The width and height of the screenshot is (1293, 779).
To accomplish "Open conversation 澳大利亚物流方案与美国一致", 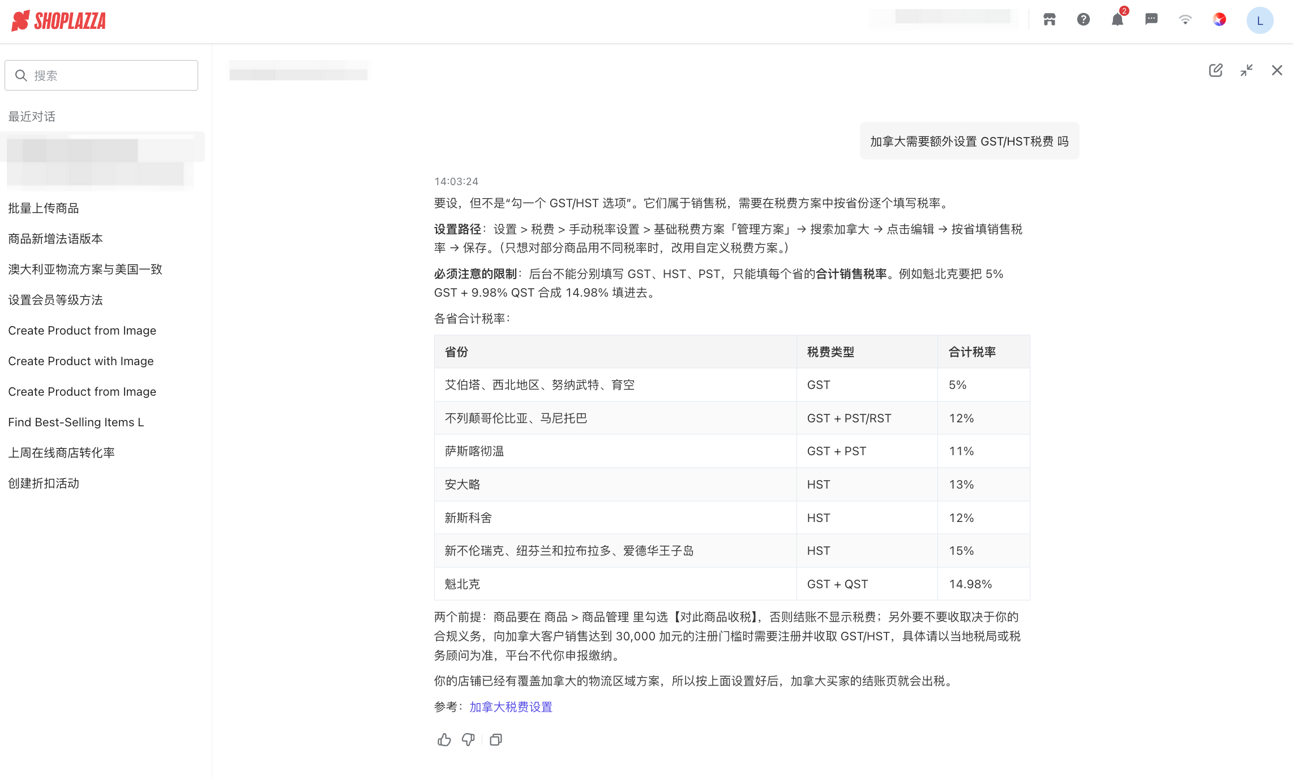I will coord(85,269).
